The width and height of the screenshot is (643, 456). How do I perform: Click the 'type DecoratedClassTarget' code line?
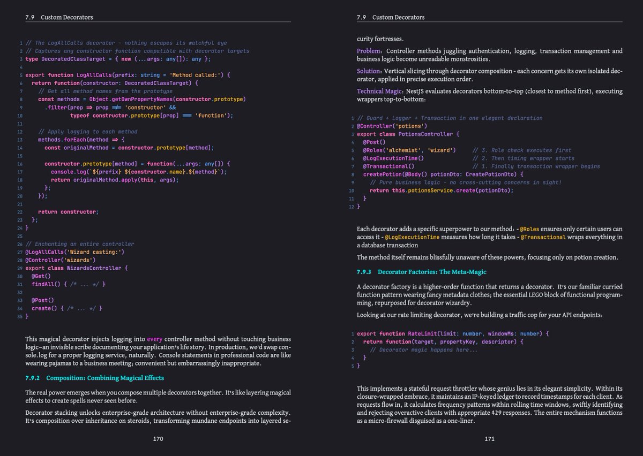point(118,59)
